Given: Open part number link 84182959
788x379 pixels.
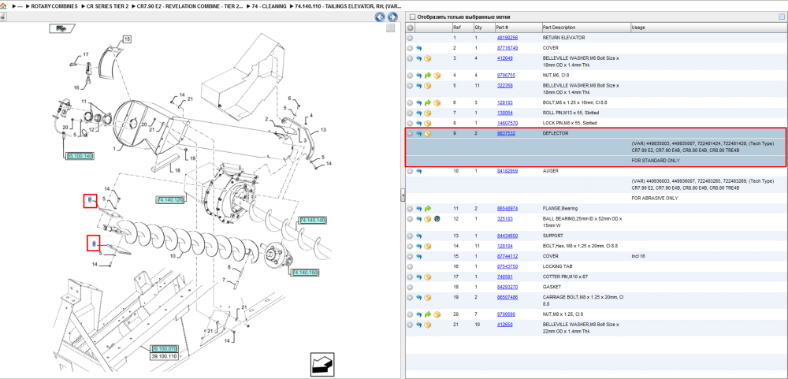Looking at the screenshot, I should [507, 171].
